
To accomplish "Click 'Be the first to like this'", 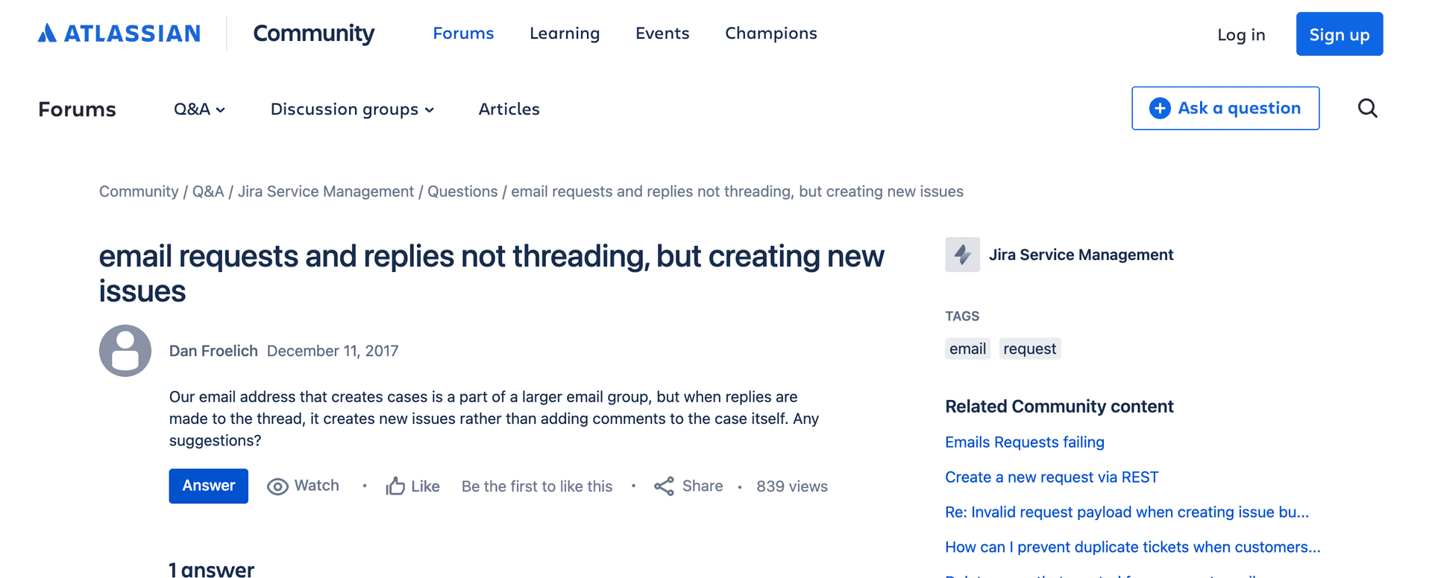I will pos(537,486).
